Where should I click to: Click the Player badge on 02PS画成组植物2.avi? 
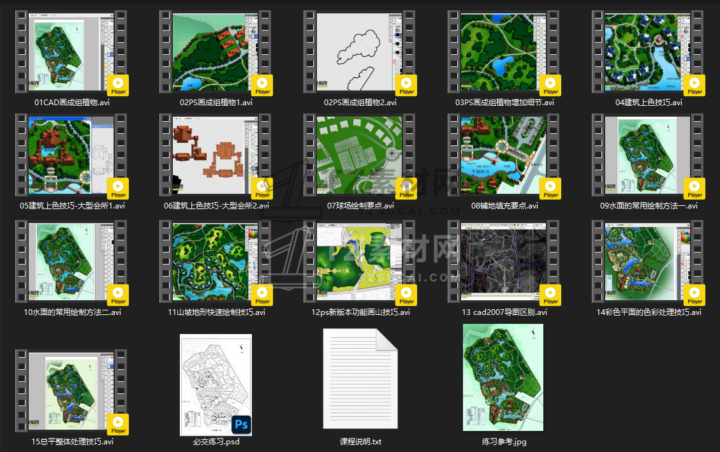(406, 85)
